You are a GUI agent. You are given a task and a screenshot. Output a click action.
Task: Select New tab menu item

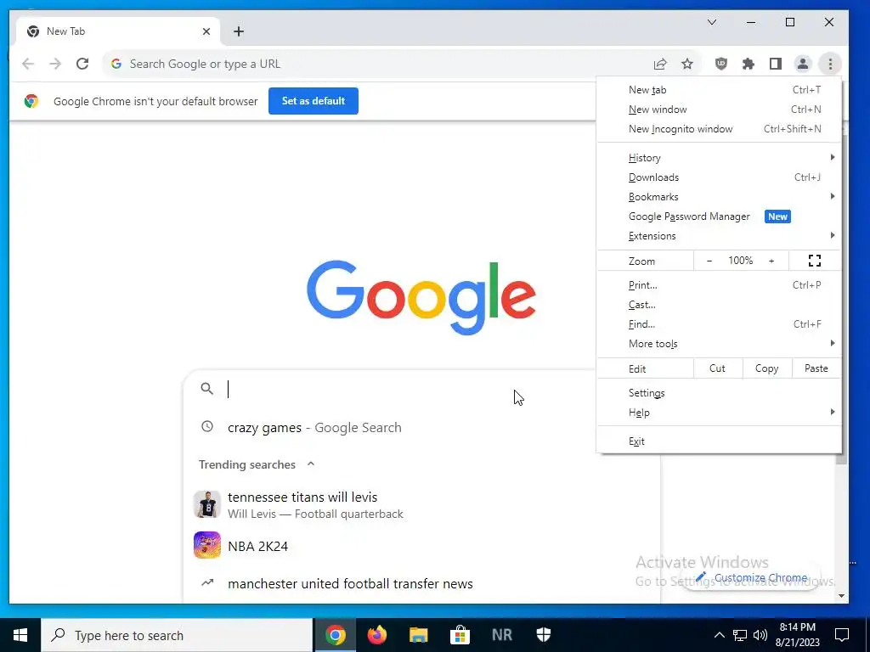(719, 90)
